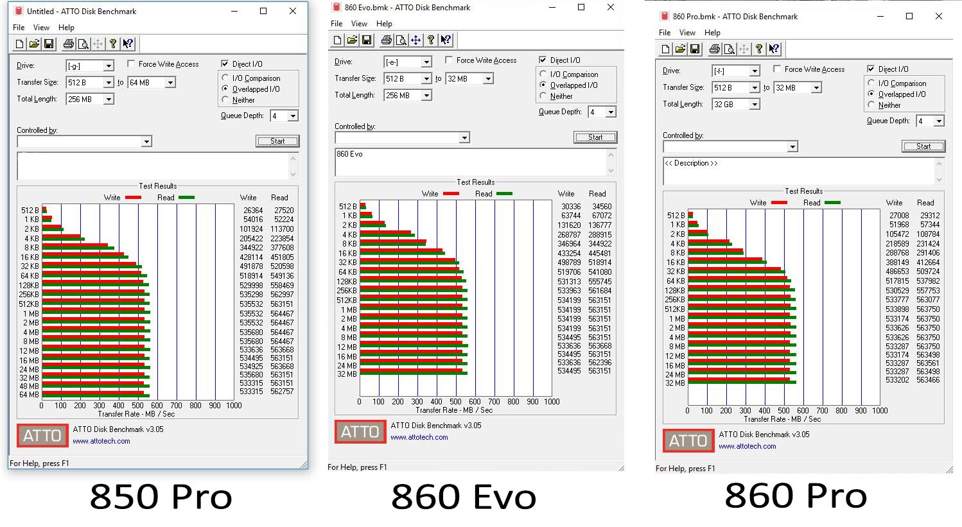Open www.attotech.com link in 860 Pro window
This screenshot has width=962, height=527.
click(747, 446)
